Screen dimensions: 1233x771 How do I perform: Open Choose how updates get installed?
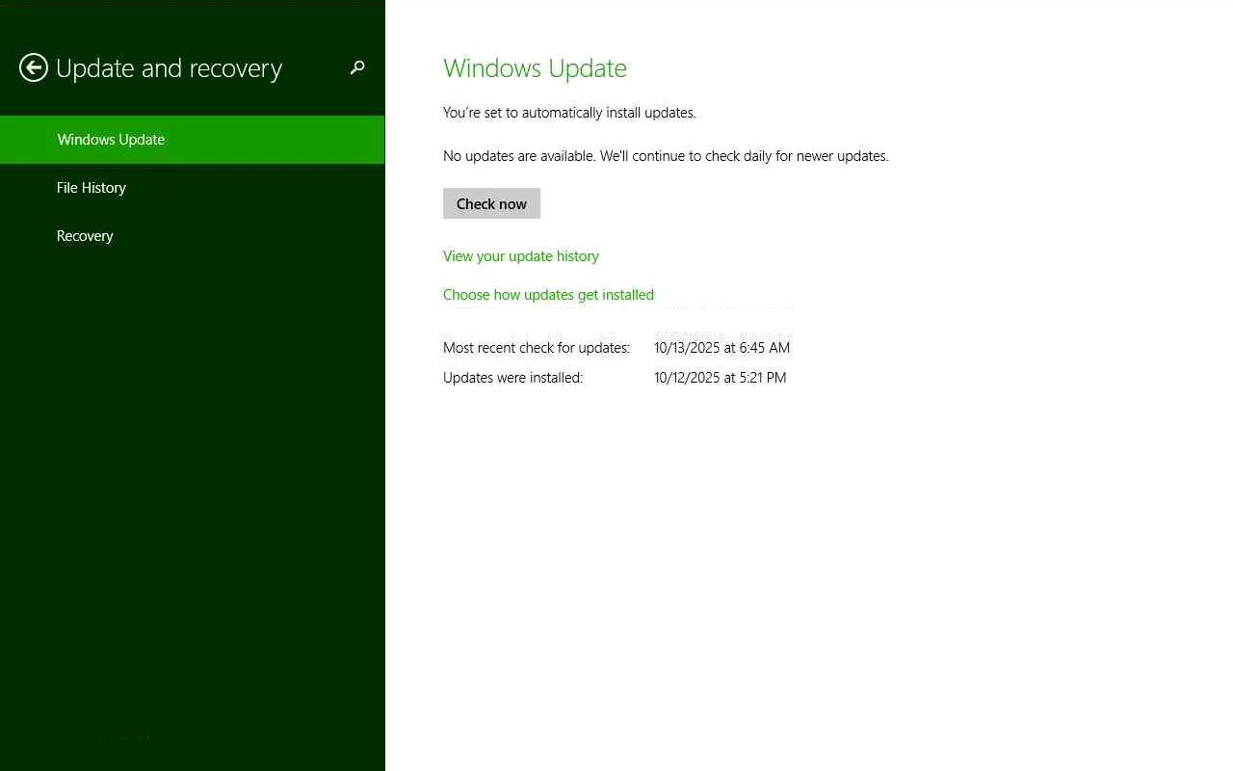click(x=548, y=295)
